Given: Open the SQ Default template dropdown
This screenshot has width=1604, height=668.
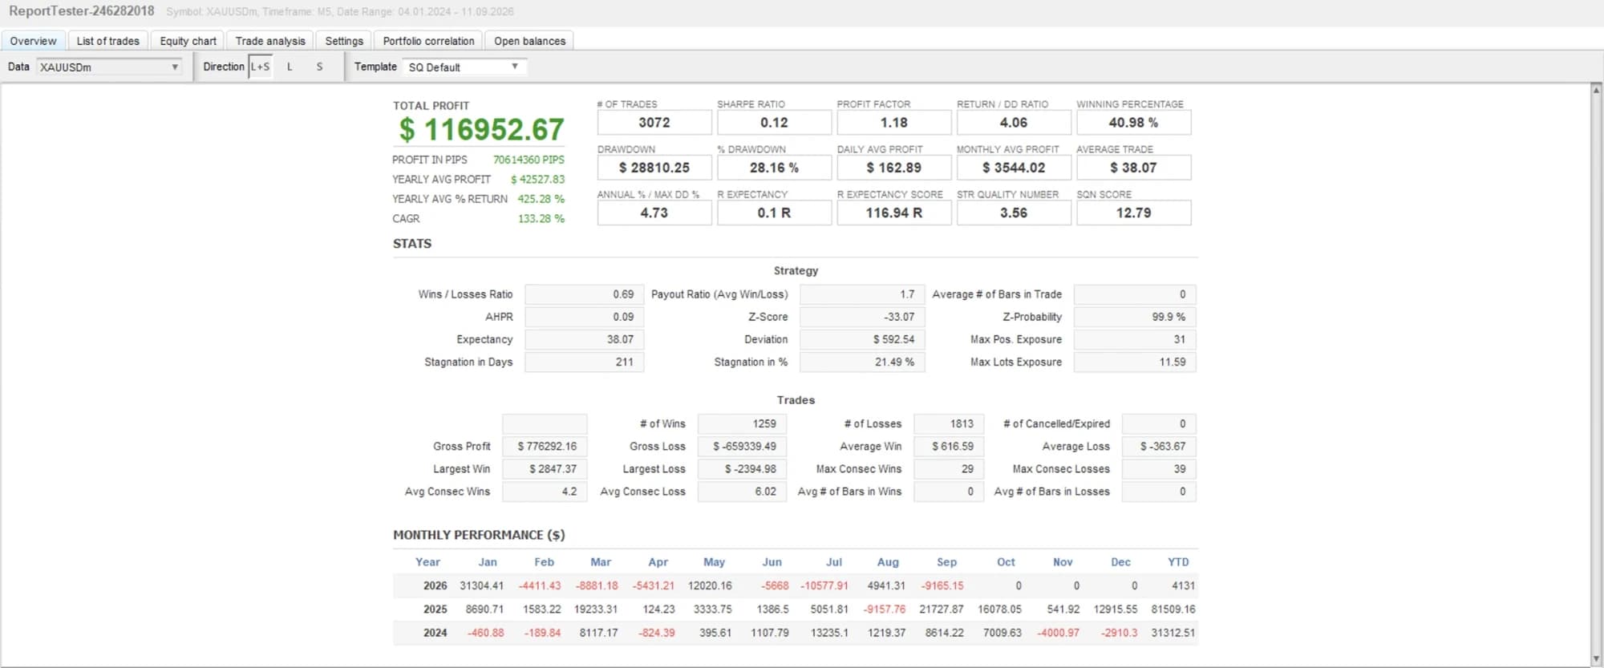Looking at the screenshot, I should coord(464,67).
